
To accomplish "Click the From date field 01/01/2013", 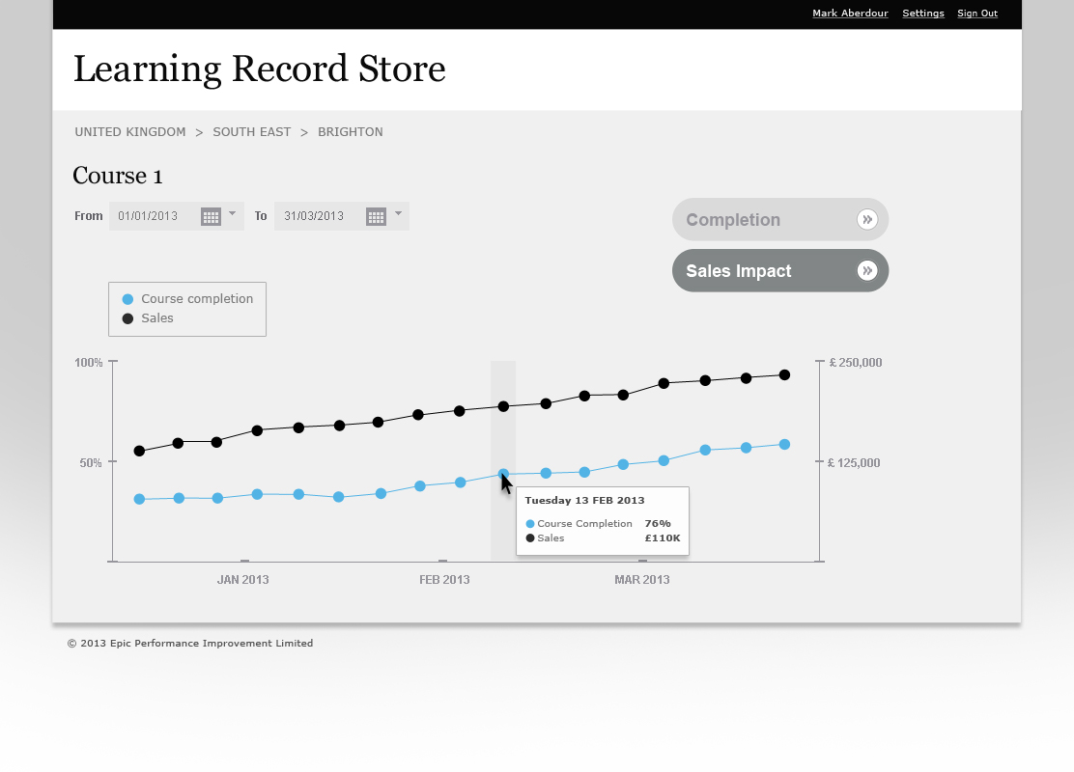I will click(x=149, y=216).
